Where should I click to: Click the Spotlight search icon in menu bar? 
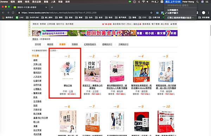[x=197, y=2]
